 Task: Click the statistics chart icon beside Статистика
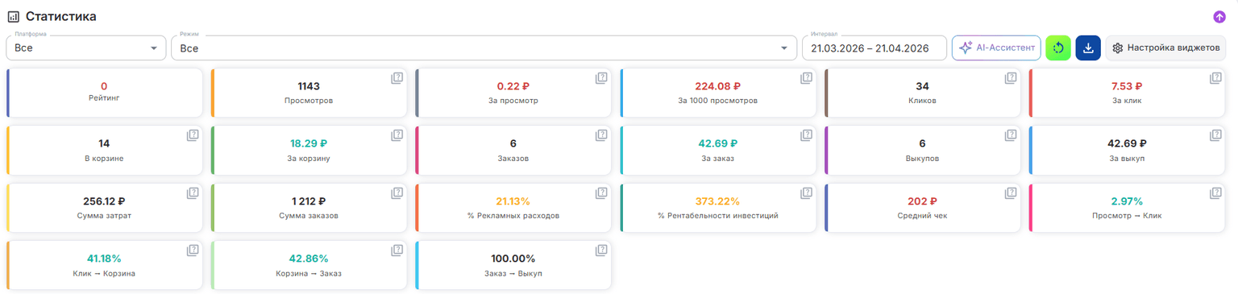[x=14, y=17]
